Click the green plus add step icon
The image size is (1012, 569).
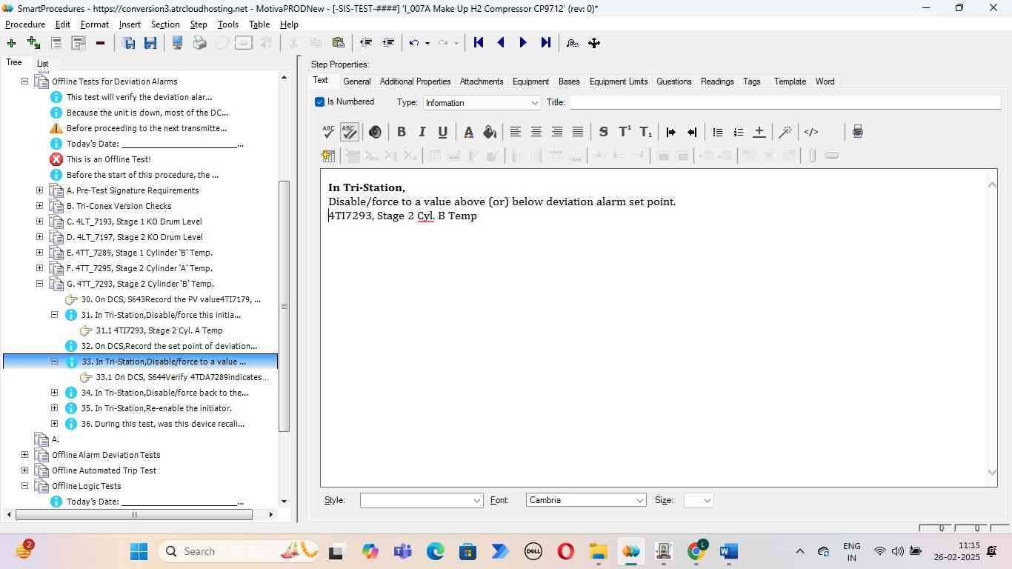pyautogui.click(x=11, y=43)
